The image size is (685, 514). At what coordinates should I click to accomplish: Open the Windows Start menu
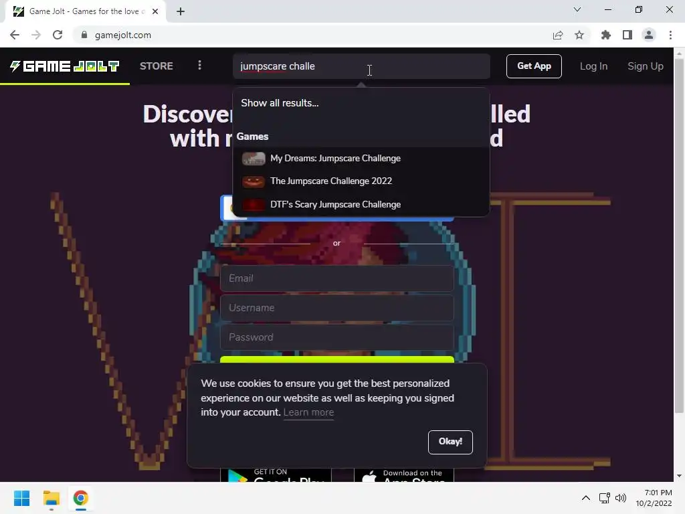pos(21,498)
